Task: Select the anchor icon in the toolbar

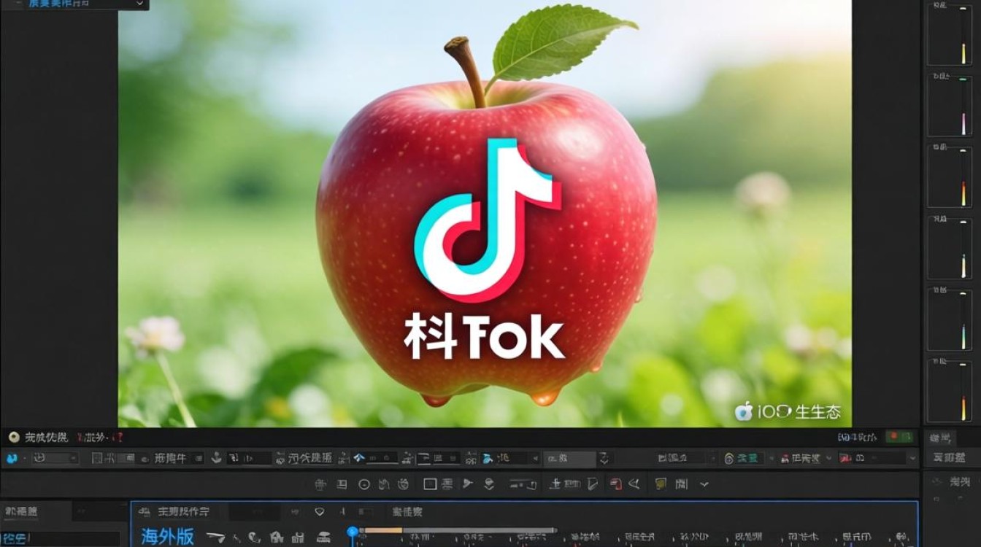Action: pyautogui.click(x=216, y=458)
